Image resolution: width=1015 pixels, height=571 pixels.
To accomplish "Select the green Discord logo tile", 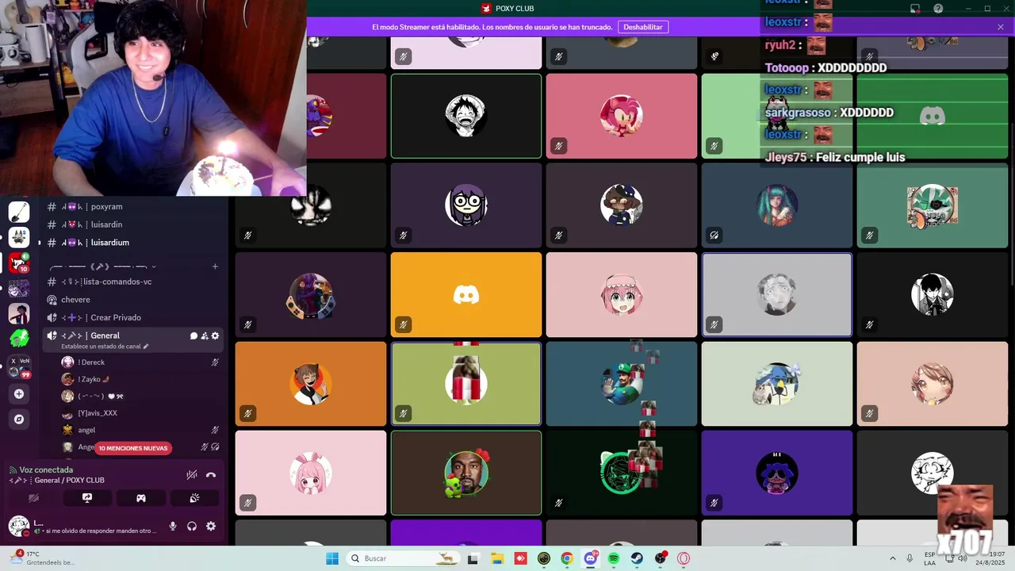I will point(933,116).
